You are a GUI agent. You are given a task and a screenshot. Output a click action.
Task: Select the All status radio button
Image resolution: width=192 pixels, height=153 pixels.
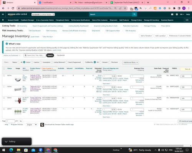[x=19, y=62]
